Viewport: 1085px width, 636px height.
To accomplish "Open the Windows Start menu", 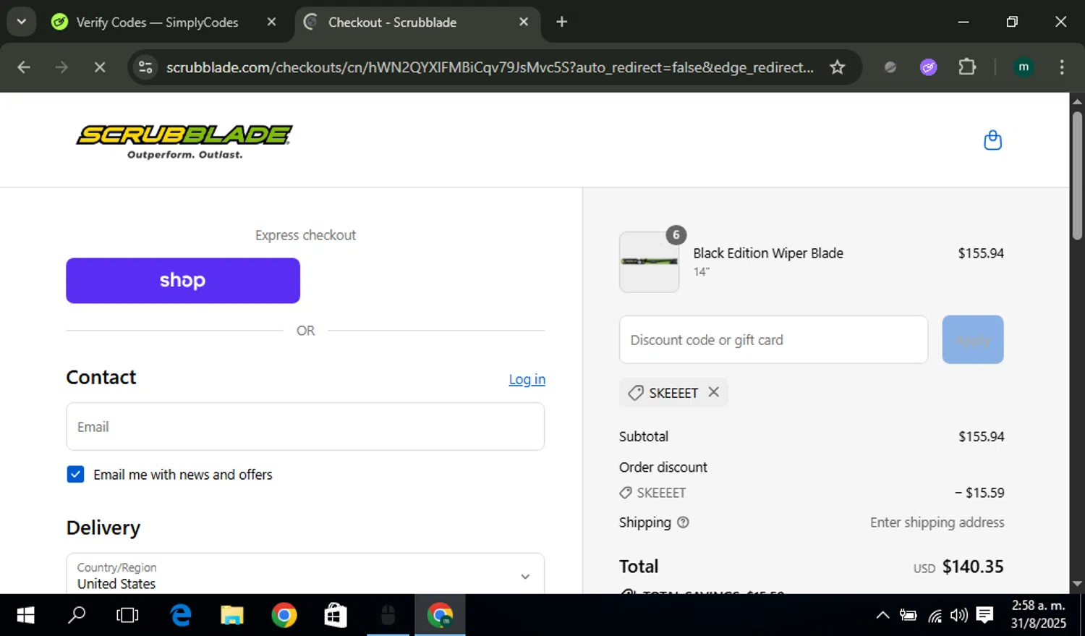I will (25, 615).
